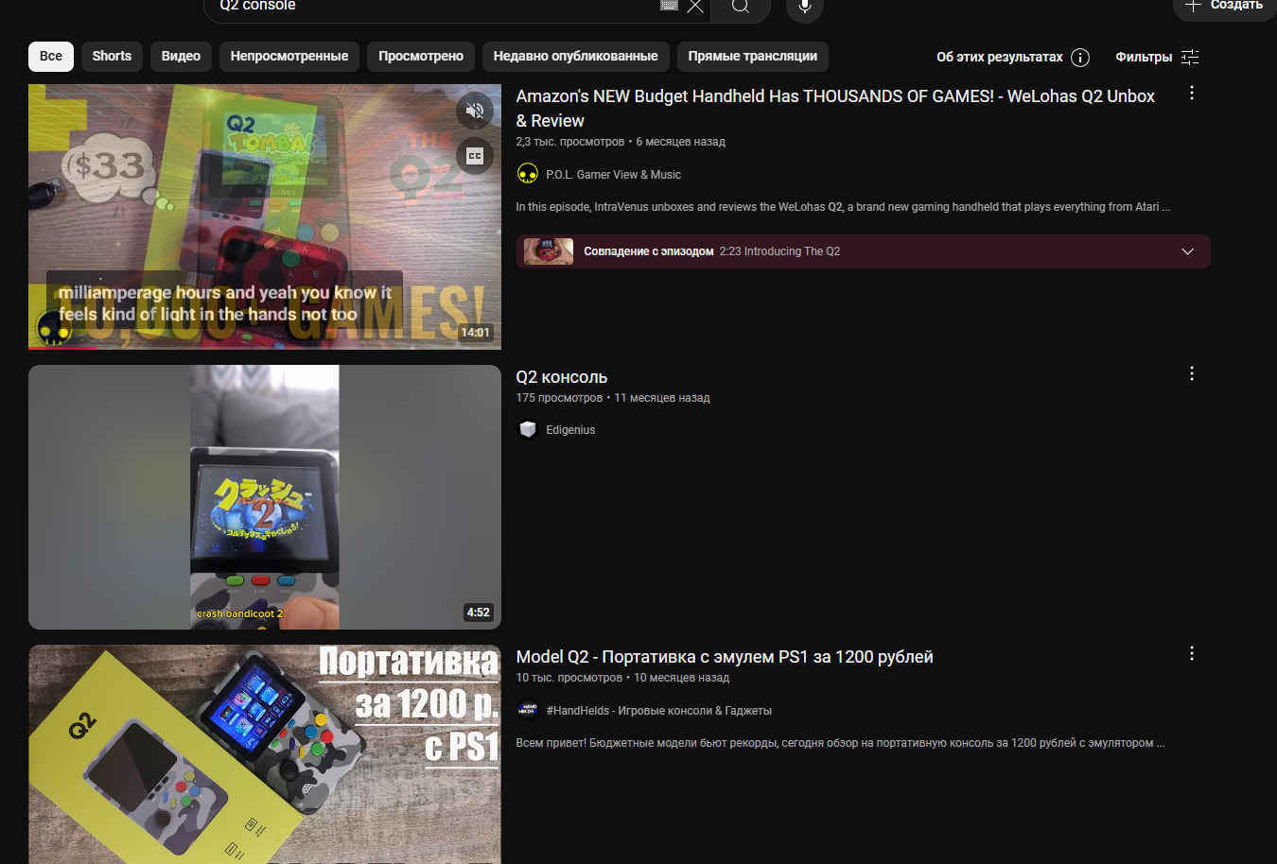Open the 2:23 Introducing The Q2 chapter thumbnail
This screenshot has height=864, width=1277.
(549, 251)
